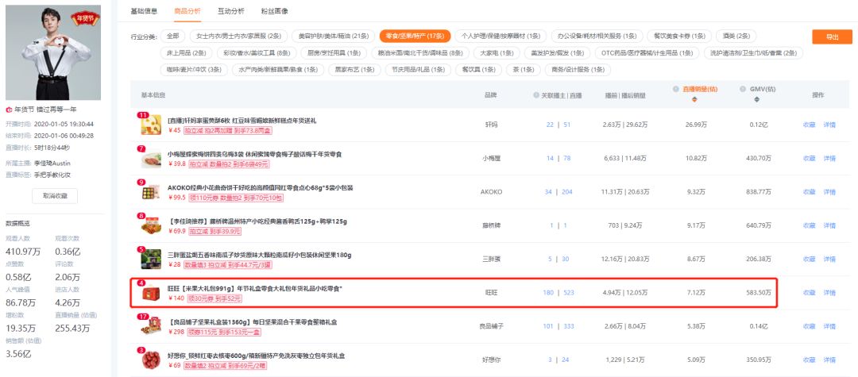The image size is (858, 377).
Task: Sort by GMV(估) using sort arrows
Action: (x=757, y=99)
